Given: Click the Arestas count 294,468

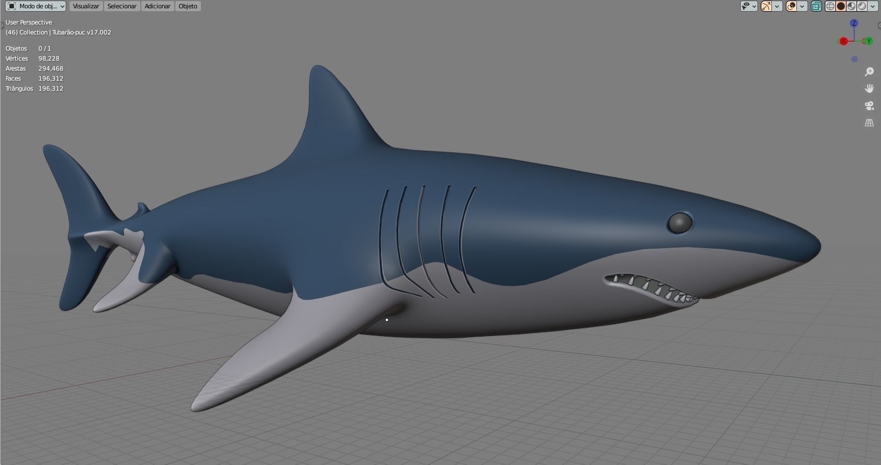Looking at the screenshot, I should click(51, 68).
